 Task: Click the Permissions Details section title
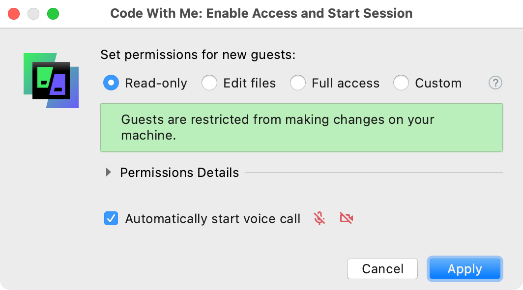pos(179,173)
